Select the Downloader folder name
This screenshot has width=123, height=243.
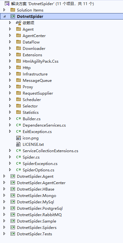[34, 49]
